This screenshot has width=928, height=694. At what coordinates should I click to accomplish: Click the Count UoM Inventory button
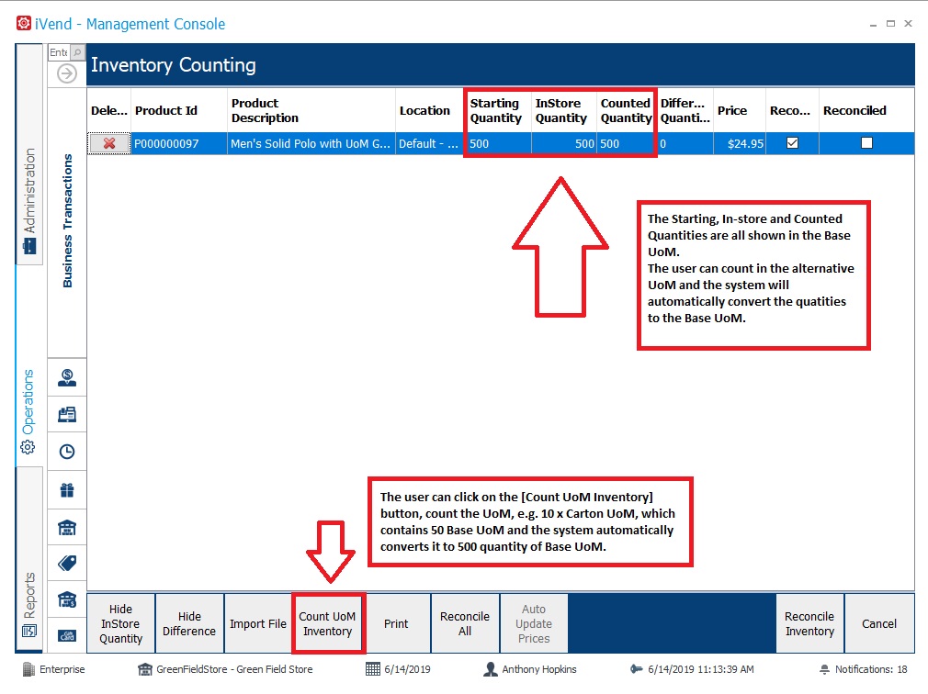click(327, 623)
